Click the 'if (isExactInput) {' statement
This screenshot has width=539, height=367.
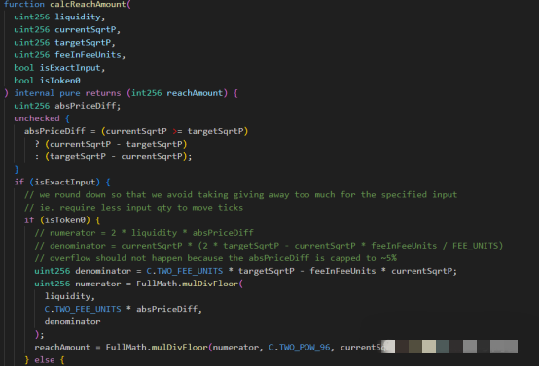(62, 182)
